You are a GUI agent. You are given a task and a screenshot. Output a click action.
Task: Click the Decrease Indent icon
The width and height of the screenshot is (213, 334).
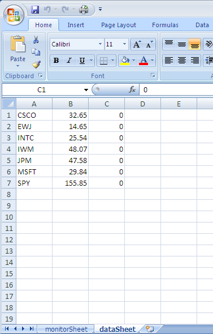[208, 61]
